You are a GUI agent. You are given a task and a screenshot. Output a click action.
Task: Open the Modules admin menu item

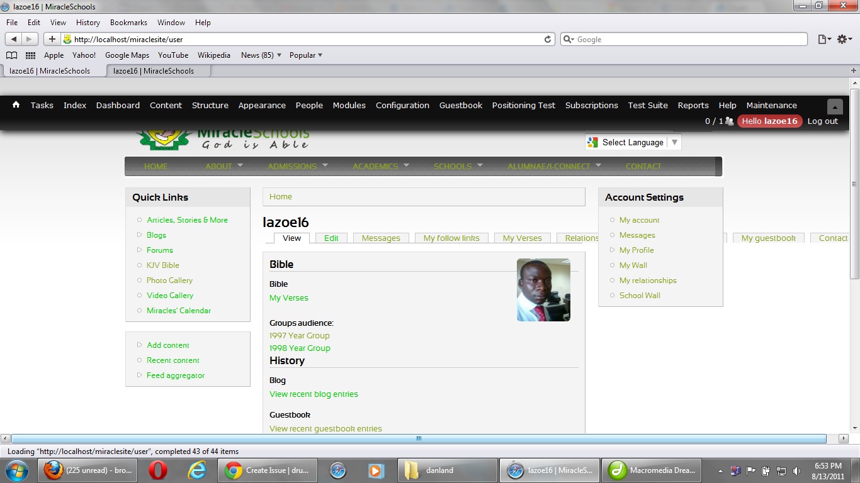pos(349,105)
